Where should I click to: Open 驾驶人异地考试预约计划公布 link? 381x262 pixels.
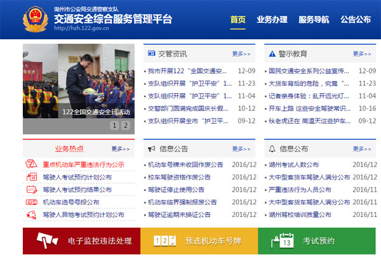pyautogui.click(x=84, y=214)
